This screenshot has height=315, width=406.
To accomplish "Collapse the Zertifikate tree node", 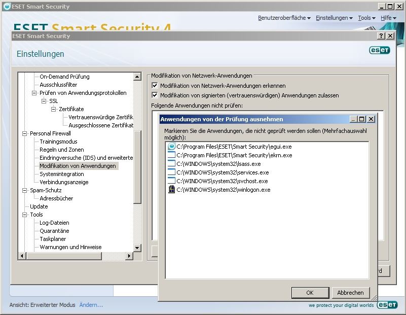I will [53, 109].
